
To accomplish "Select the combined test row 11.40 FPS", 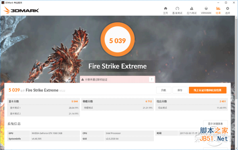I will click(x=192, y=108).
